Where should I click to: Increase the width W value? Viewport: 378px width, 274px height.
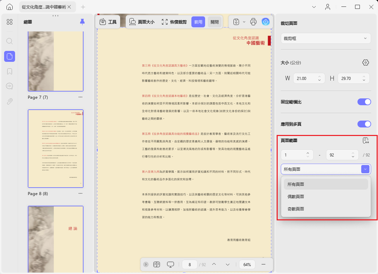(319, 77)
